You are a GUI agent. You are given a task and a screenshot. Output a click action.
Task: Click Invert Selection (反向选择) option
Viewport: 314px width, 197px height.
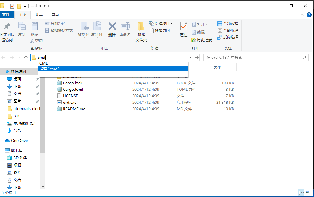[228, 37]
